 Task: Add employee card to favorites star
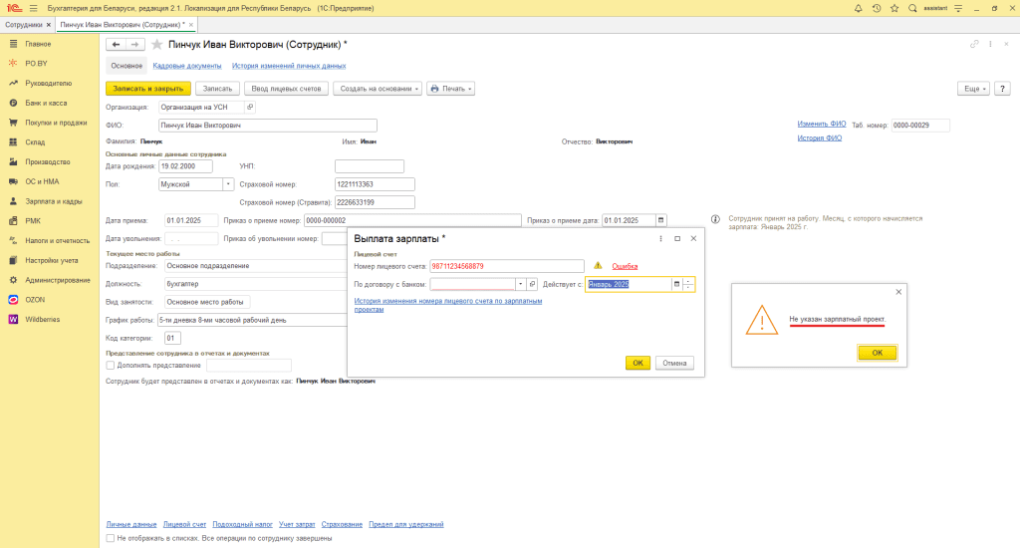click(156, 44)
